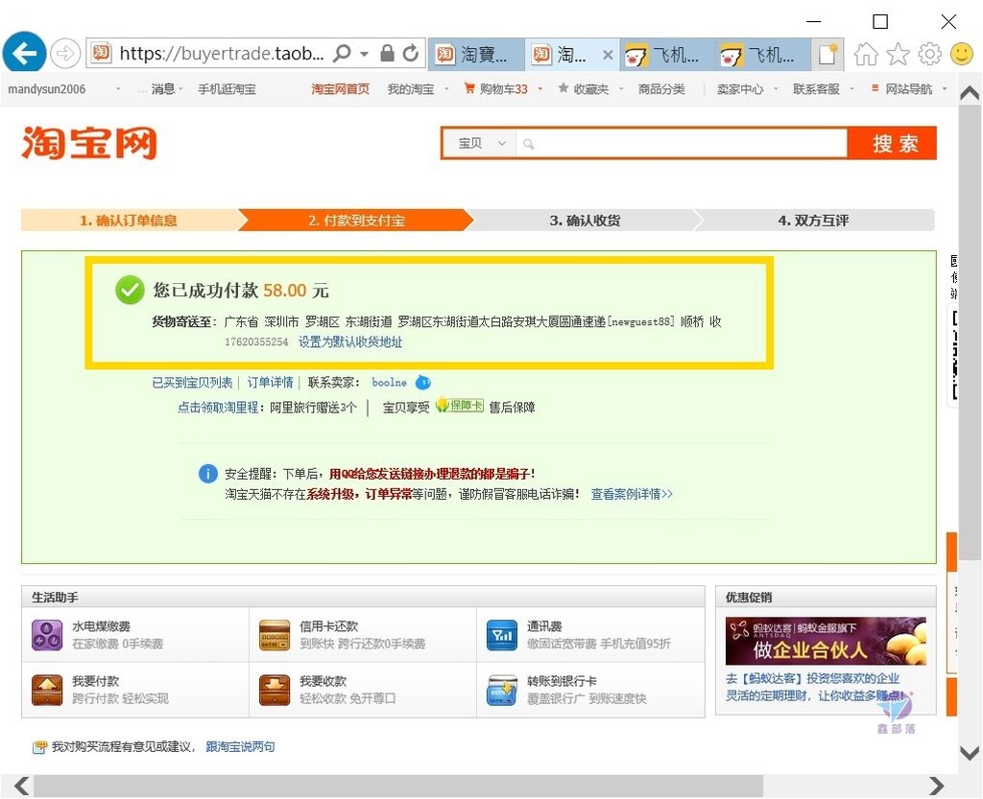
Task: Expand the 我的淘宝 dropdown arrow
Action: (447, 89)
